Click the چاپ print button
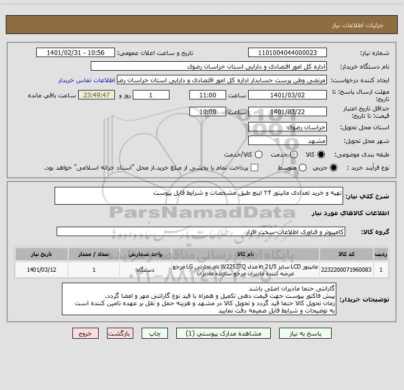Image resolution: width=404 pixels, height=390 pixels. pyautogui.click(x=155, y=333)
